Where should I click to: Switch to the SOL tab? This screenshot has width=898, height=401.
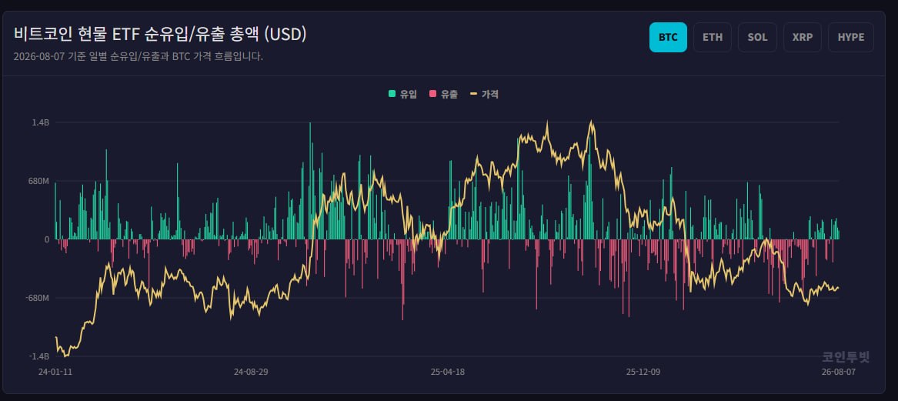click(x=757, y=37)
